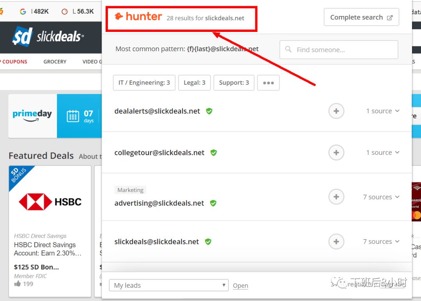The height and width of the screenshot is (301, 421).
Task: Filter by Support: 3 department
Action: (234, 83)
